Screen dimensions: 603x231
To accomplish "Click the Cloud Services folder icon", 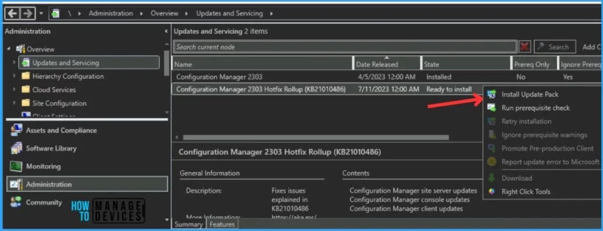I will (25, 89).
